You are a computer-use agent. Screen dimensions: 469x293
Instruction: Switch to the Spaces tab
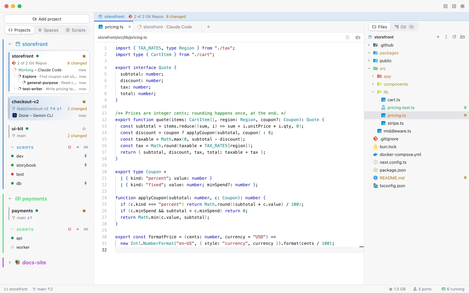[x=48, y=30]
